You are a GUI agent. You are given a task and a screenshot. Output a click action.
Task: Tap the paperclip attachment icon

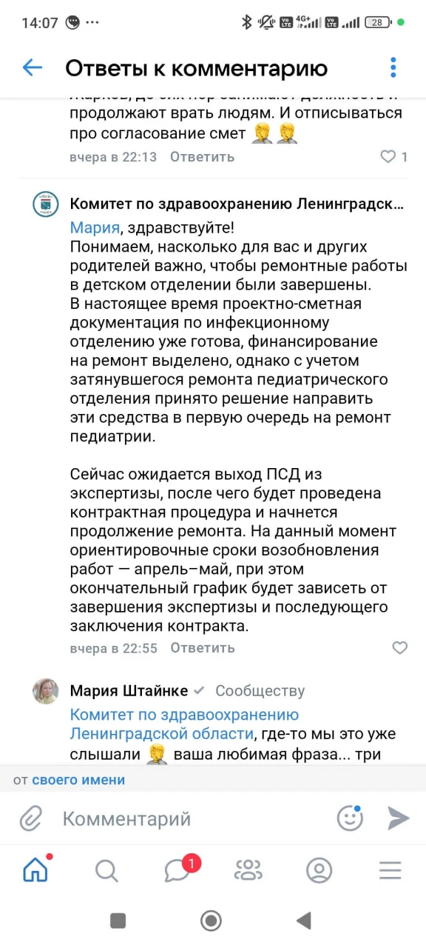tap(30, 818)
